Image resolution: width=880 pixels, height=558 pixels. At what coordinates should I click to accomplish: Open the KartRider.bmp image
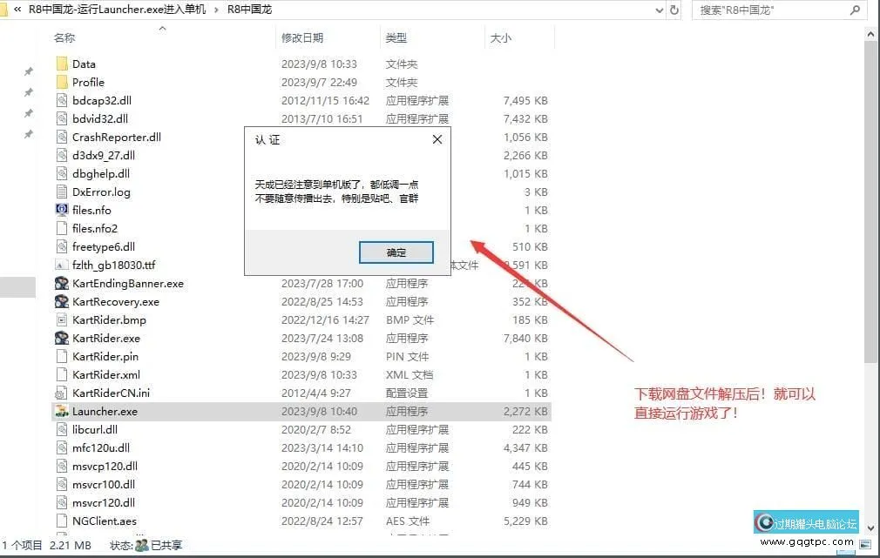click(x=109, y=319)
